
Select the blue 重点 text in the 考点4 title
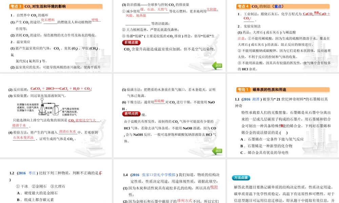pos(278,6)
